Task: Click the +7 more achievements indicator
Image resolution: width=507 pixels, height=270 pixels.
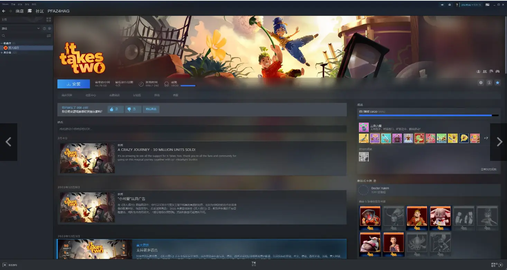Action: click(486, 138)
